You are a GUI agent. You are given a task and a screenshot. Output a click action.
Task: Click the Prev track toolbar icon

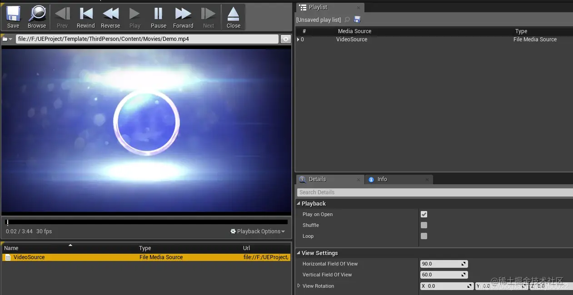click(62, 14)
